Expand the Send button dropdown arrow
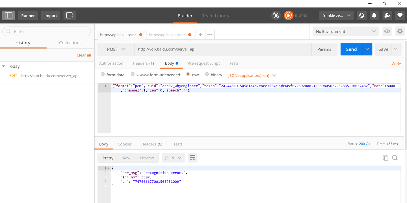407x203 pixels. 367,49
